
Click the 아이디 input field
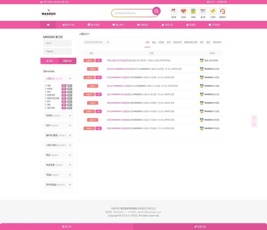click(x=57, y=43)
